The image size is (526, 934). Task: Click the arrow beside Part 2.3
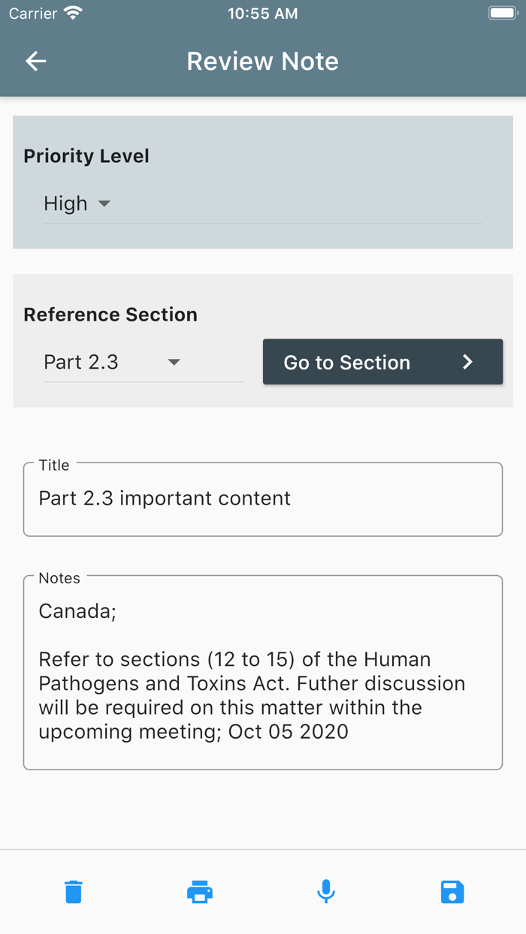(x=174, y=362)
